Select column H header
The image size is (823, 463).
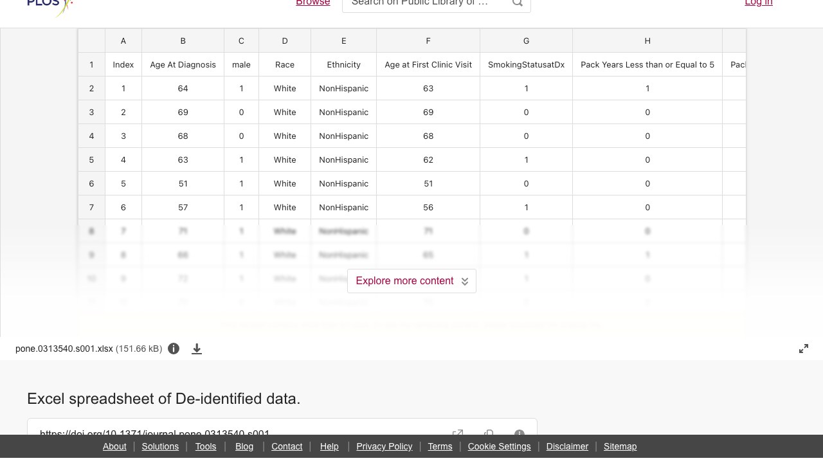tap(647, 41)
